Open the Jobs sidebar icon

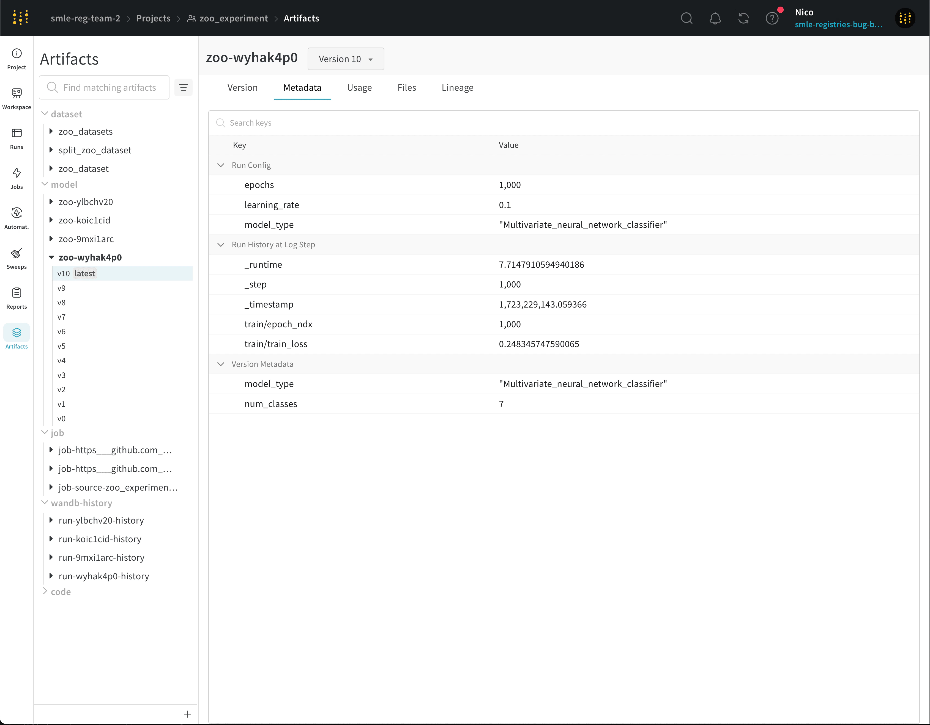(17, 178)
